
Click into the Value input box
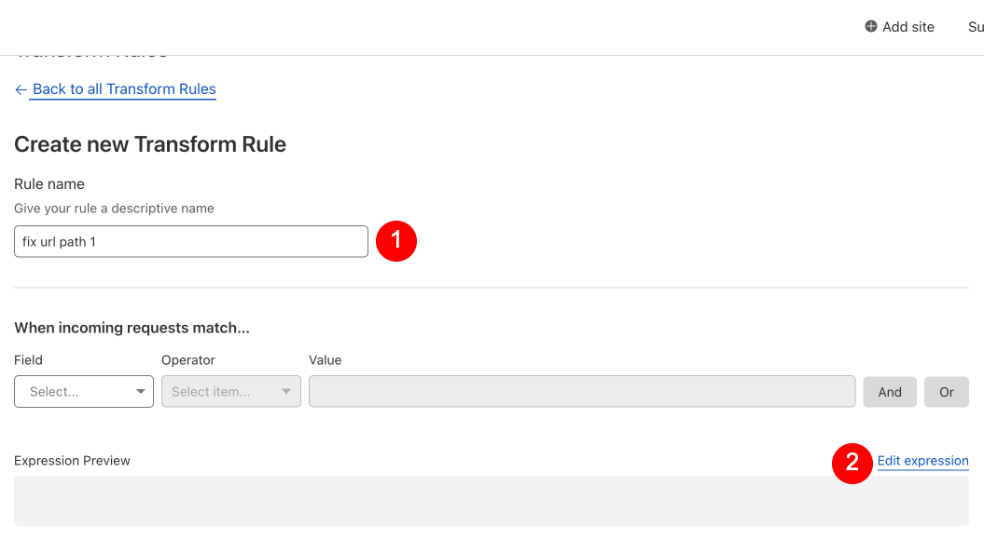tap(582, 392)
